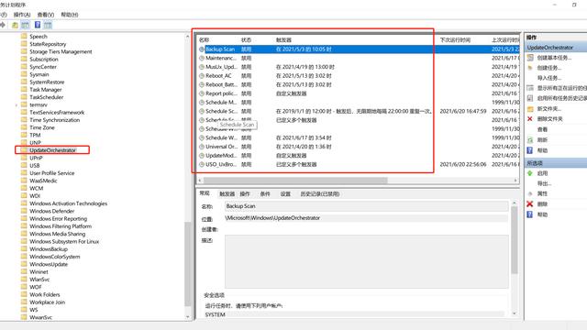The width and height of the screenshot is (587, 330).
Task: Click folder icon of WaaSMedic
Action: click(x=24, y=181)
